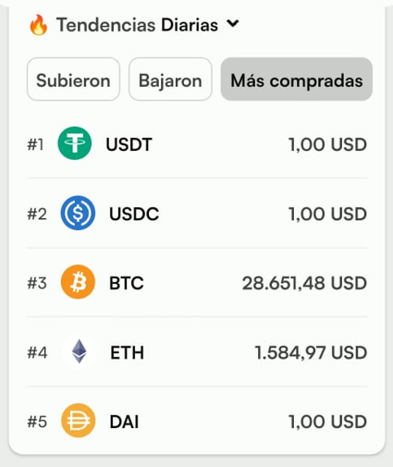Switch to the Bajaron tab
This screenshot has height=467, width=393.
170,80
